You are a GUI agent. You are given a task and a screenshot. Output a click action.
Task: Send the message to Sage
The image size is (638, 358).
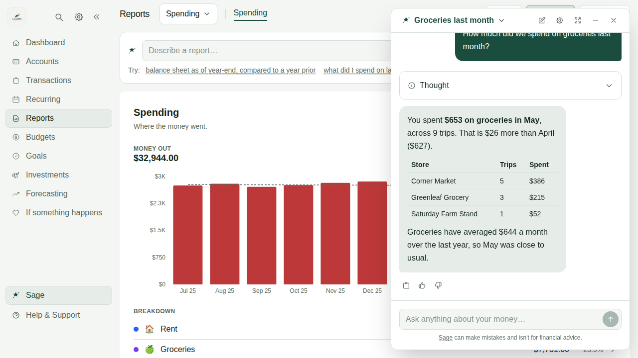(x=611, y=319)
